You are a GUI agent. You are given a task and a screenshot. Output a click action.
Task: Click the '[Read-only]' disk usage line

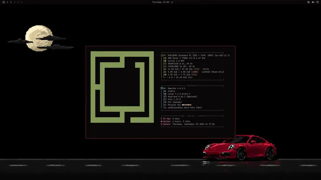pyautogui.click(x=196, y=72)
